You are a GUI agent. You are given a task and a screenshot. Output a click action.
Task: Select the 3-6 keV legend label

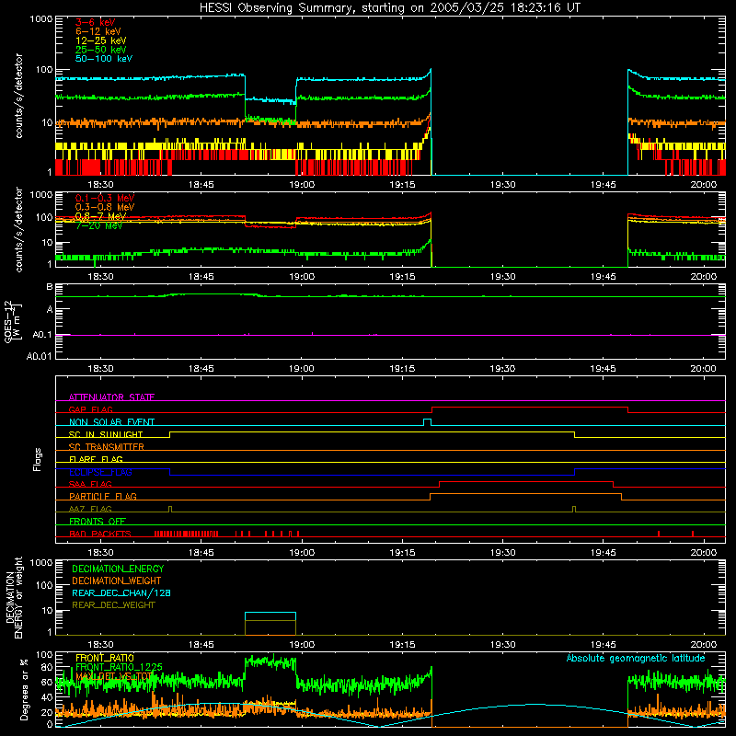(x=96, y=22)
